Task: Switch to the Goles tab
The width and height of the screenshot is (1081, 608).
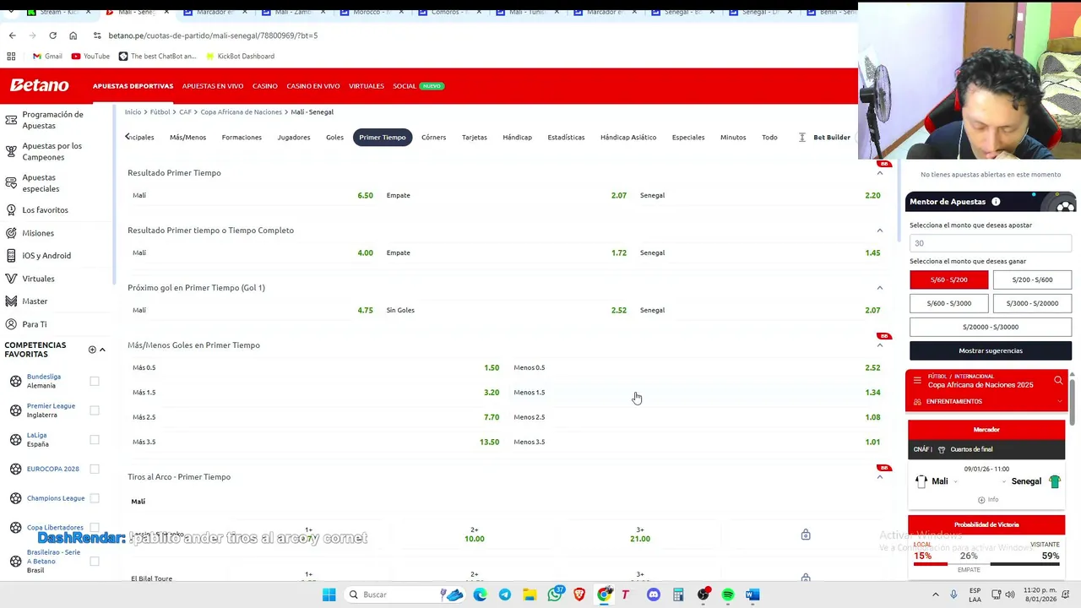Action: 334,137
